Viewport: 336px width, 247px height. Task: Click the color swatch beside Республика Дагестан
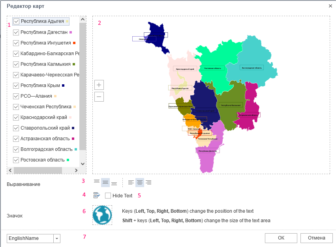coord(71,32)
